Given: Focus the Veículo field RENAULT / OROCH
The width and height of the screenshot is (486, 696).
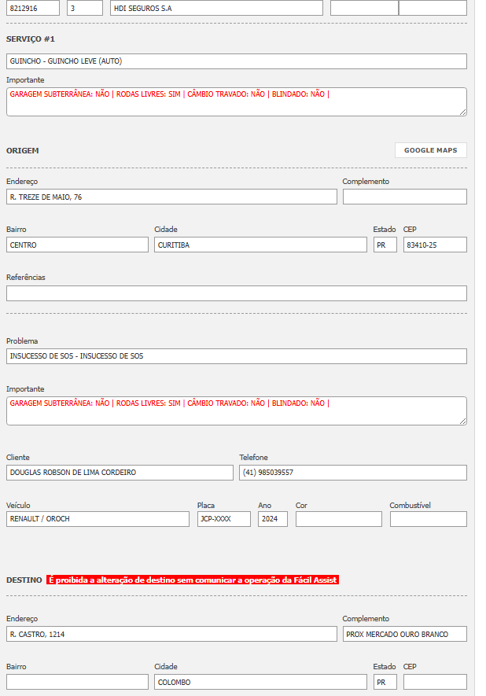Looking at the screenshot, I should click(x=98, y=519).
